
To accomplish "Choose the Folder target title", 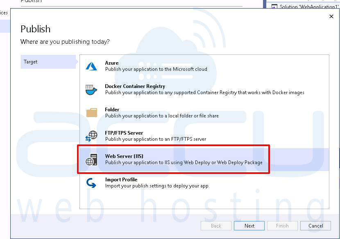I will pos(112,110).
